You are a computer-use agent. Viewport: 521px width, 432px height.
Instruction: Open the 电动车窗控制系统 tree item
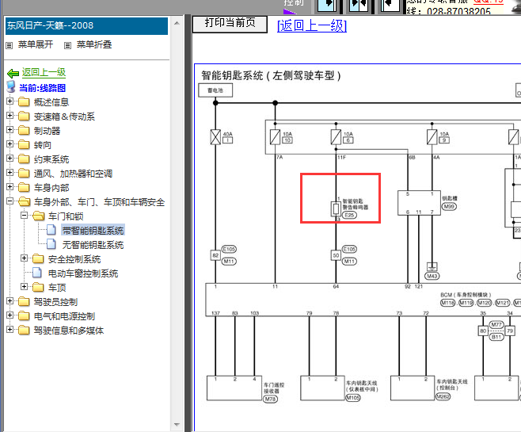83,273
